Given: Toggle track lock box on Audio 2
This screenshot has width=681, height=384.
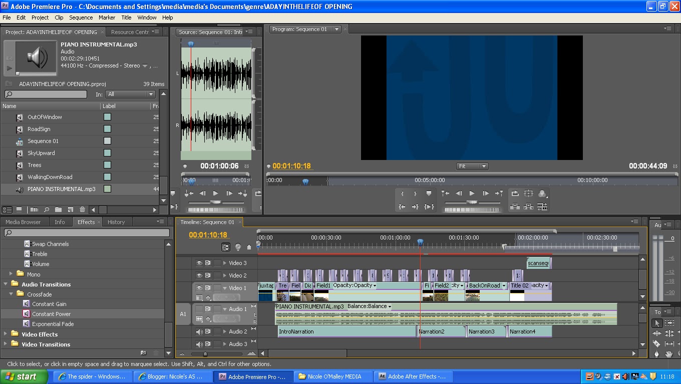Looking at the screenshot, I should [x=217, y=331].
